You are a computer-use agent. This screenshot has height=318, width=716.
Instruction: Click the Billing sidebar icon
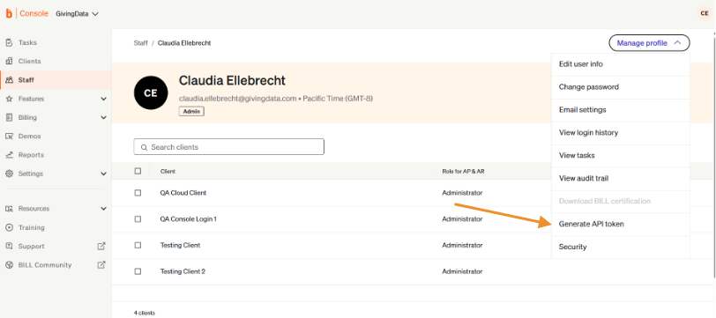pyautogui.click(x=9, y=117)
